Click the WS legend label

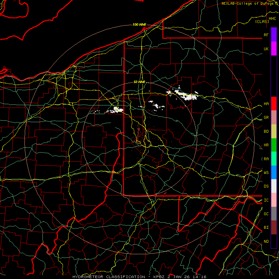tap(266, 172)
